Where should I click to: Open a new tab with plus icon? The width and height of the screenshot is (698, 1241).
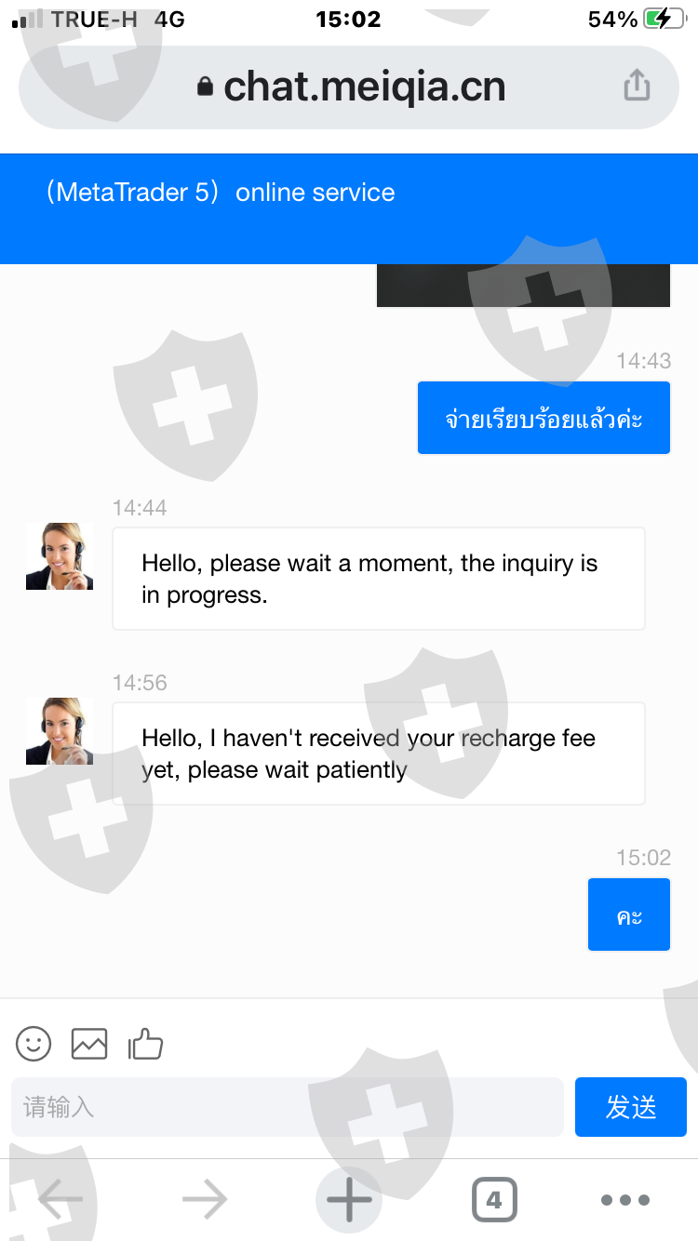[349, 1200]
